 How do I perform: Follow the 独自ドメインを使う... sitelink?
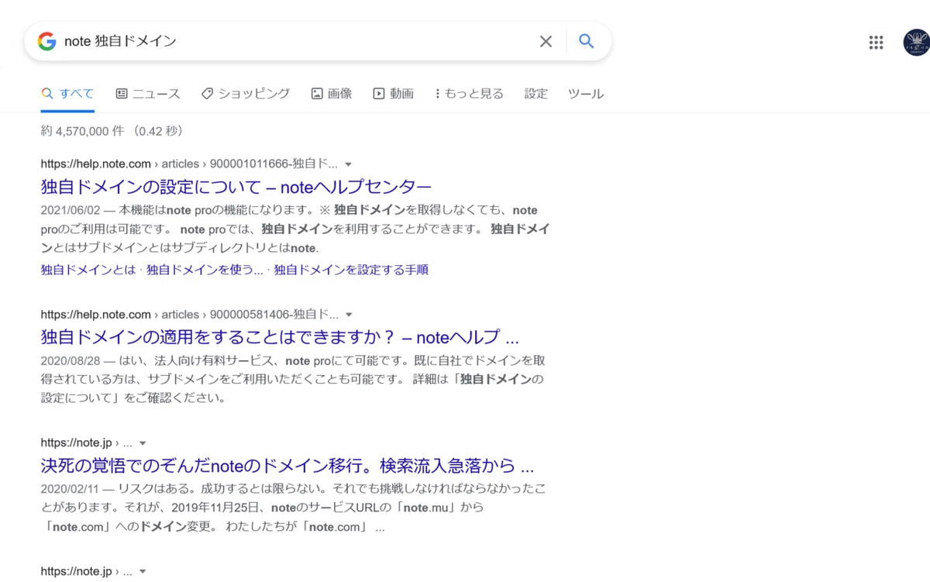click(x=205, y=270)
